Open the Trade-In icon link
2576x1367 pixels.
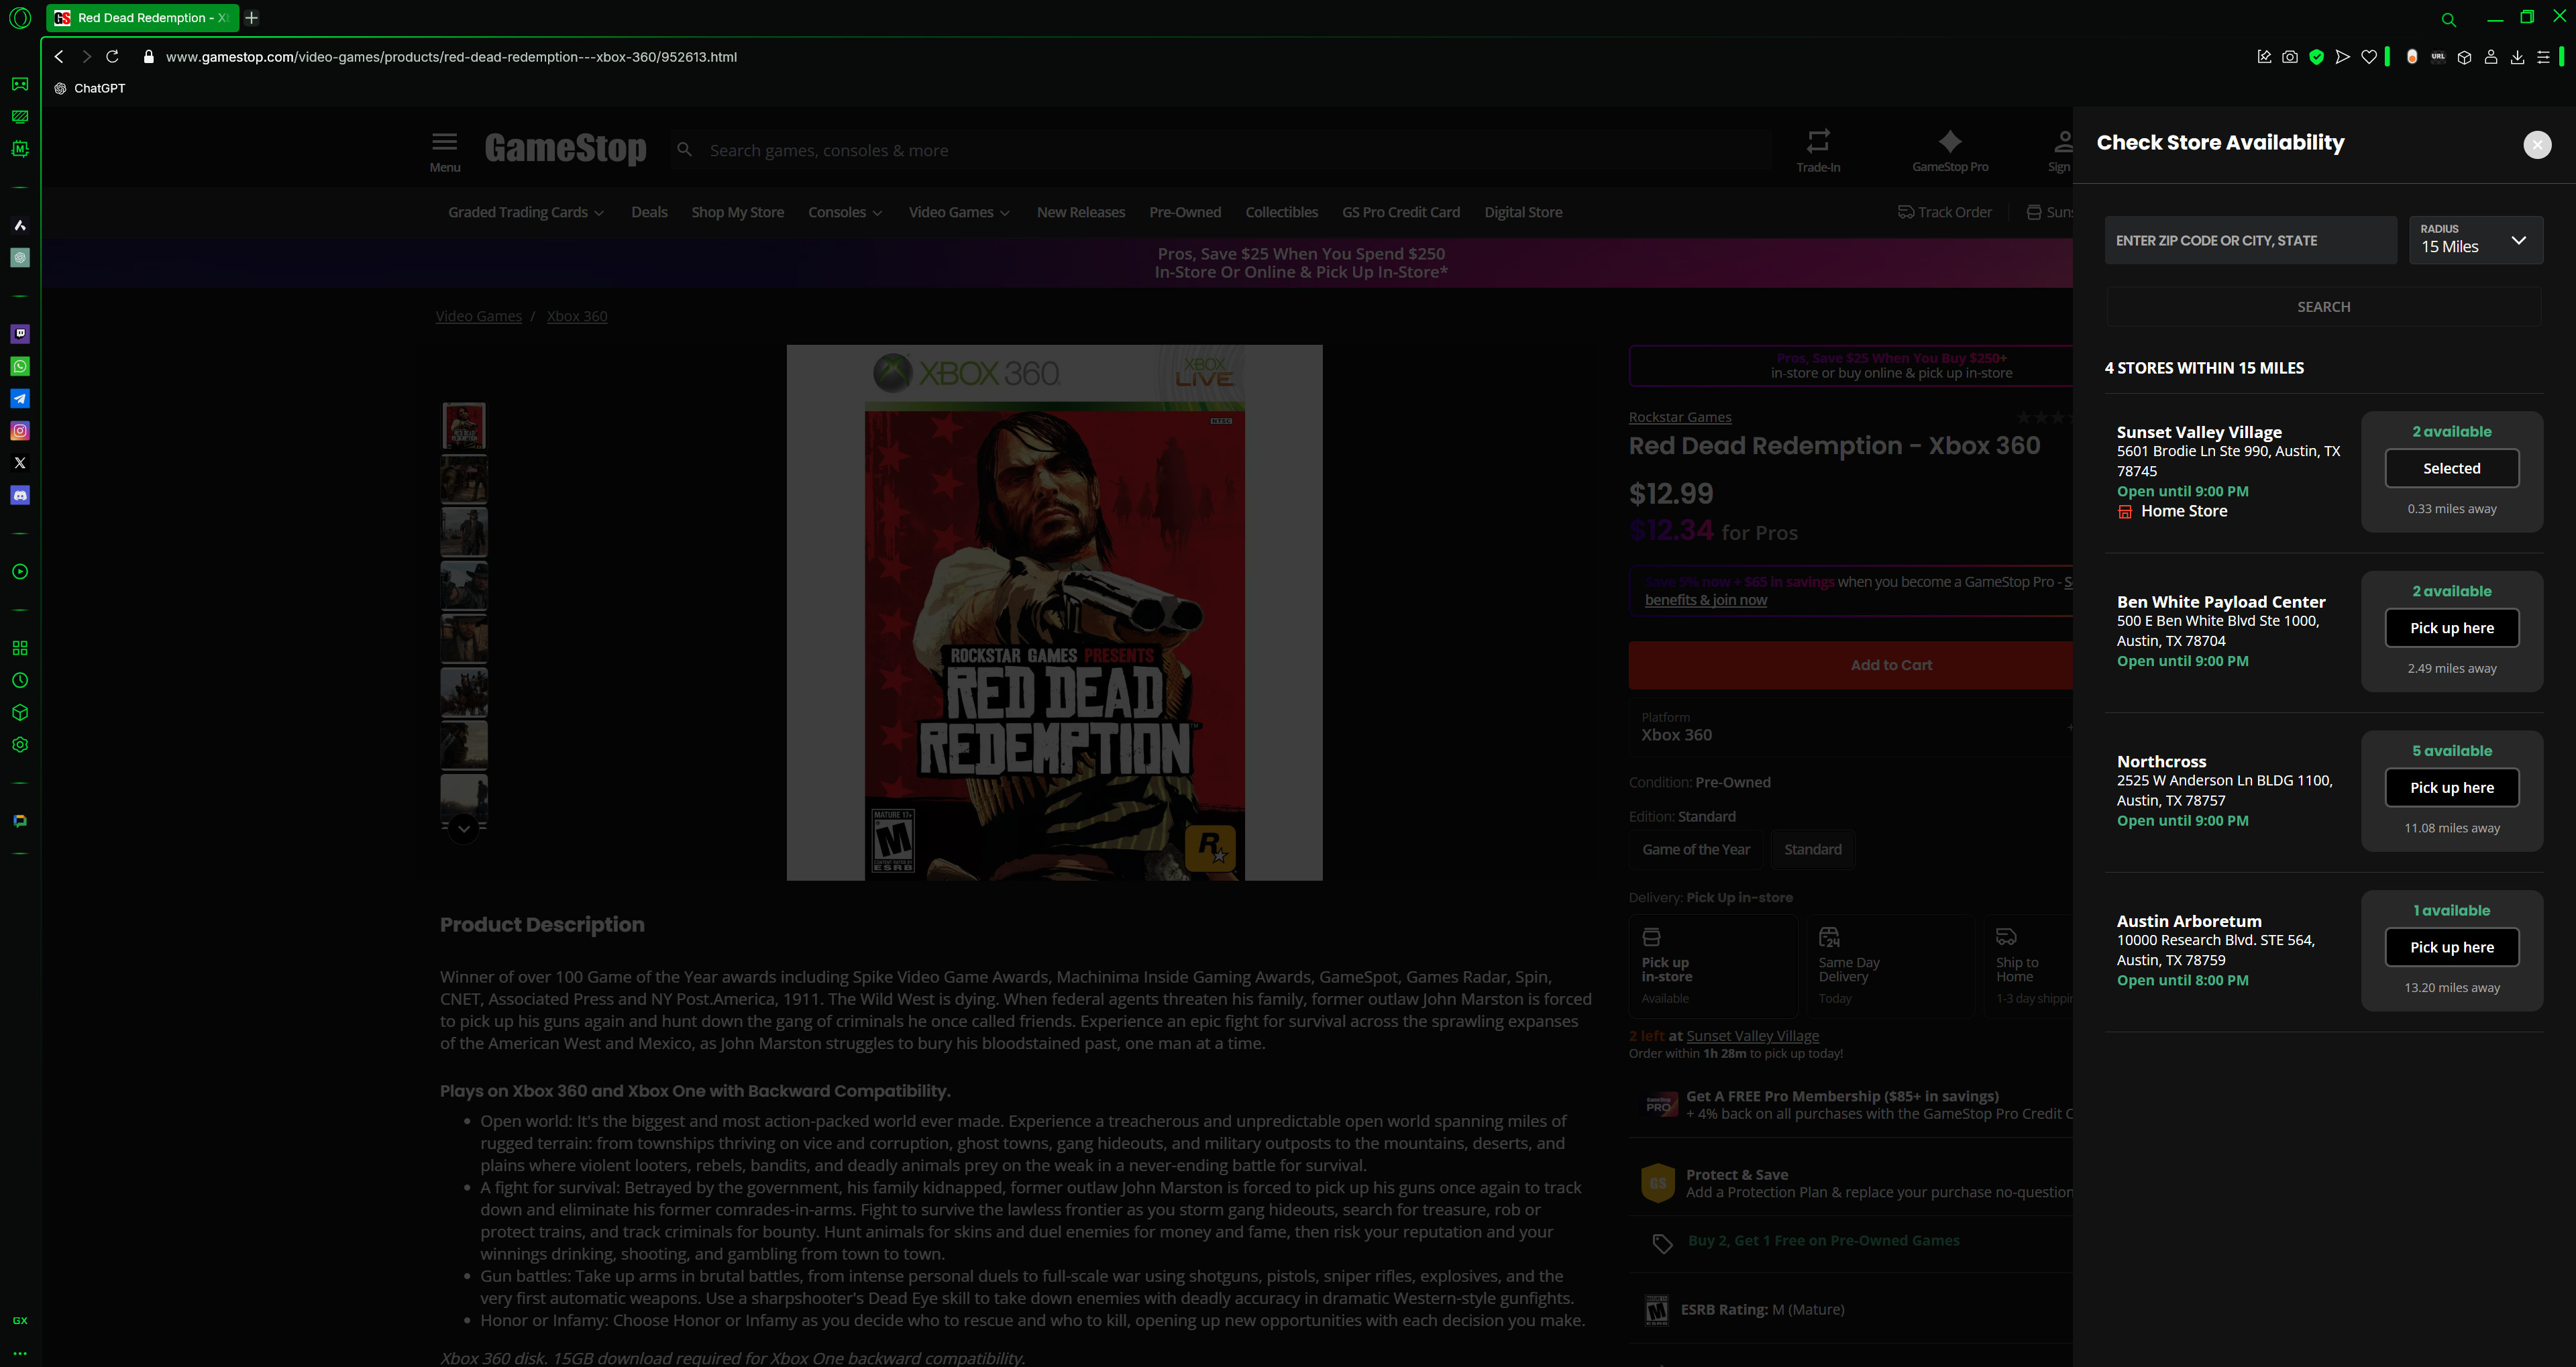point(1817,151)
